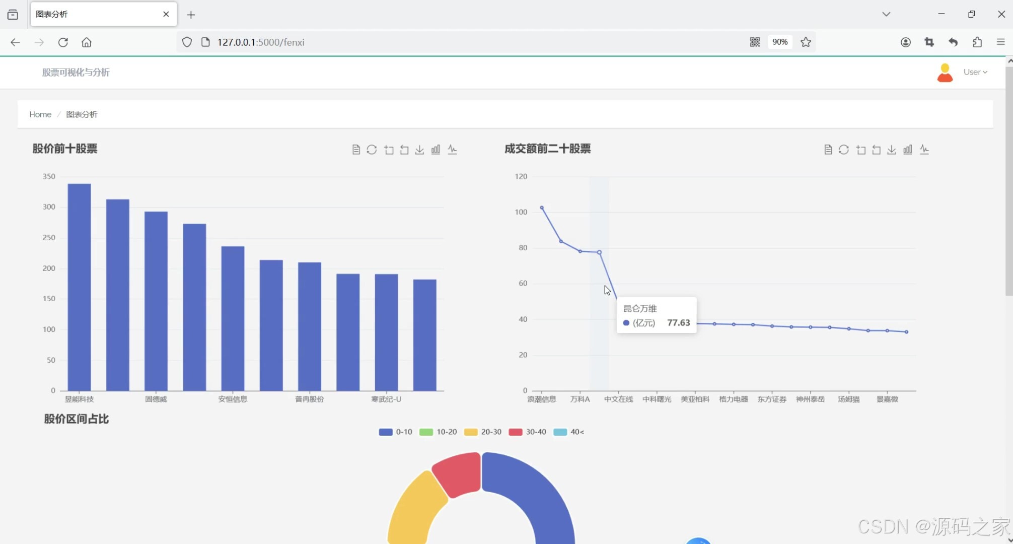The width and height of the screenshot is (1013, 544).
Task: Reset zoom on turnover chart
Action: point(877,150)
